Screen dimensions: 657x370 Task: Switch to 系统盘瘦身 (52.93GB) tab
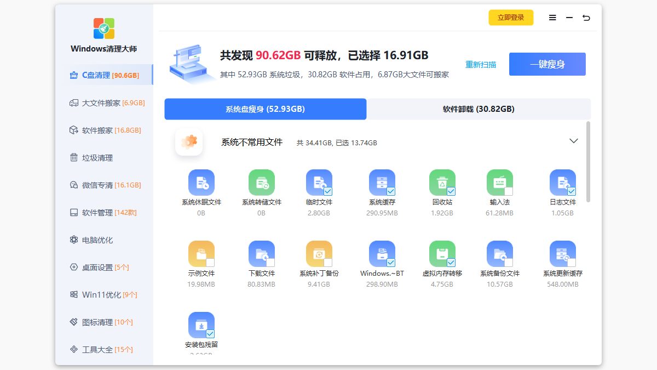266,109
